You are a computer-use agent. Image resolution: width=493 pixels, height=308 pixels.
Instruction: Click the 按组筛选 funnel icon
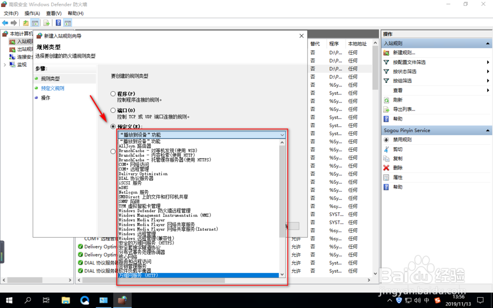point(387,81)
